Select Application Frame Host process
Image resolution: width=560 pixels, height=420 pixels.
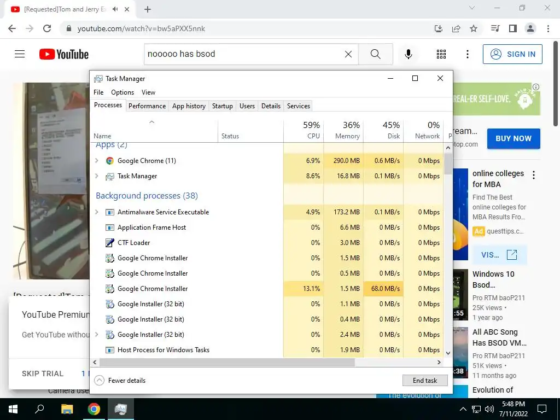click(x=267, y=227)
